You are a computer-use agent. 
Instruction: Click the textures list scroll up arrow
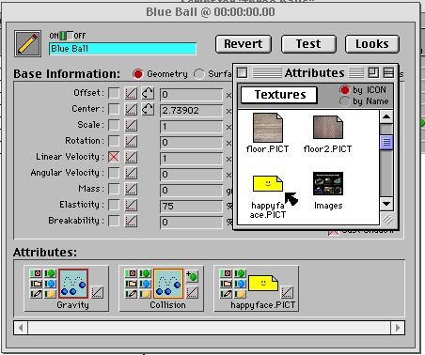[386, 117]
